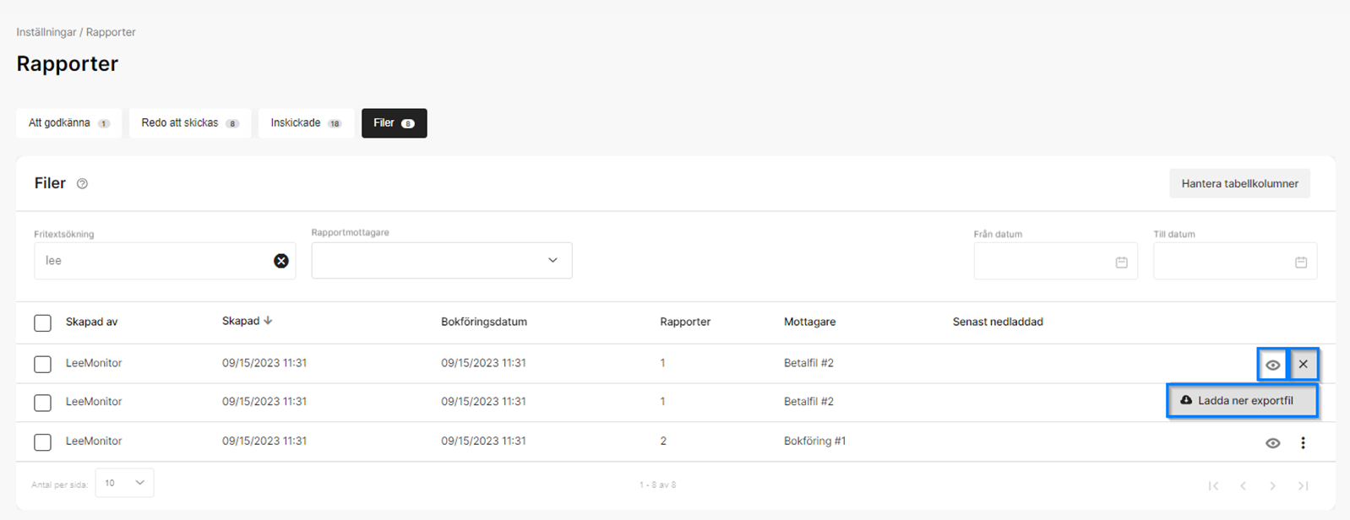Viewport: 1350px width, 520px height.
Task: Switch to the Att godkänna tab
Action: click(x=68, y=123)
